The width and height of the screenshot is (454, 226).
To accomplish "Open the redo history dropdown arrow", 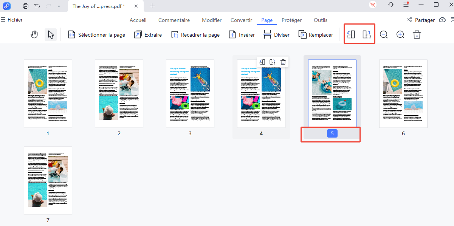I will [x=59, y=6].
